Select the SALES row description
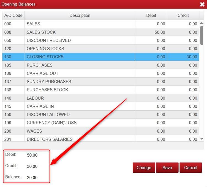207x187 pixels. (33, 24)
